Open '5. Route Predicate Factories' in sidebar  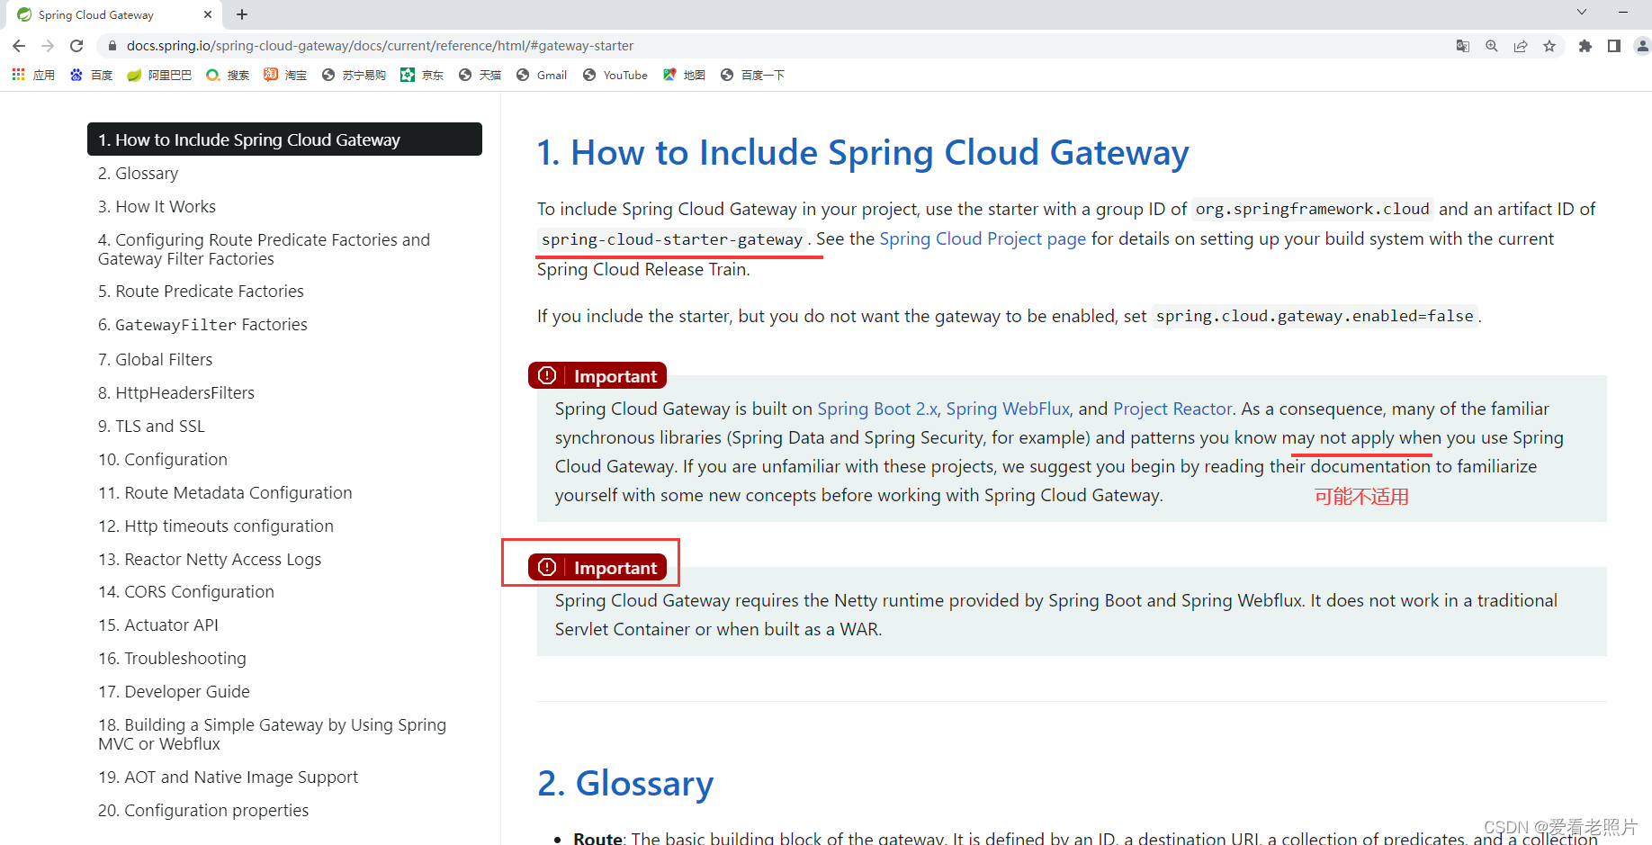(201, 291)
